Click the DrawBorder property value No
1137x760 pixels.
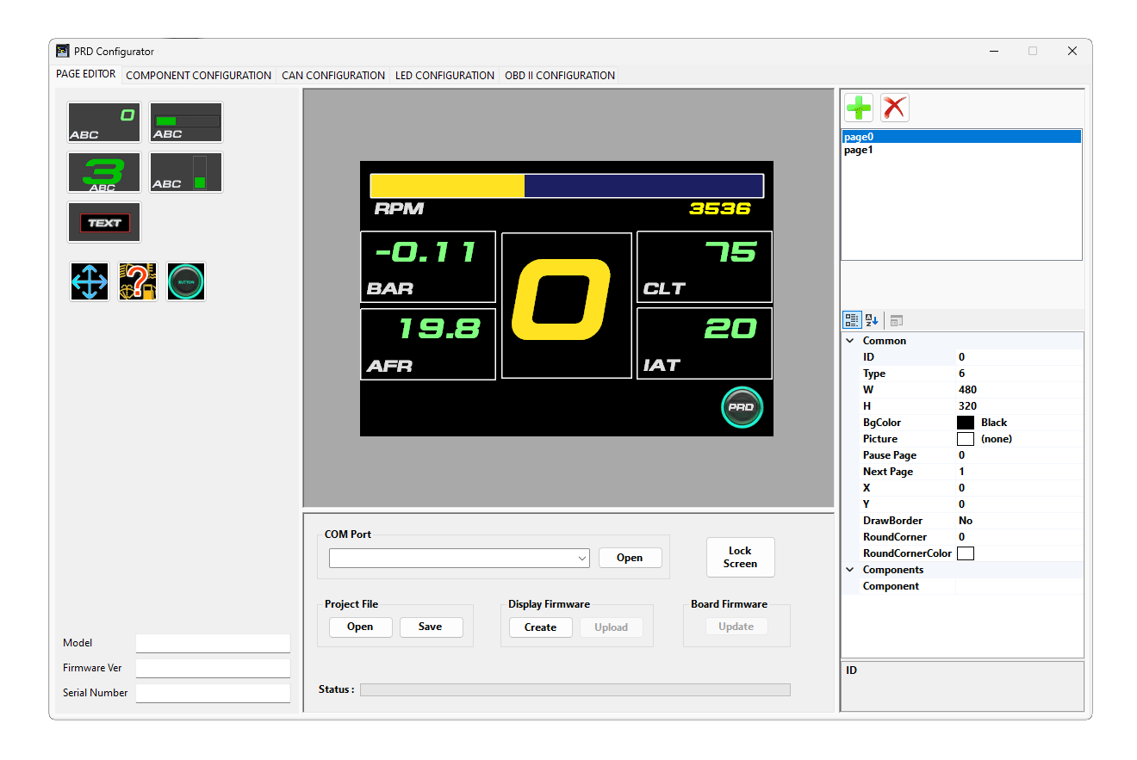tap(1019, 521)
